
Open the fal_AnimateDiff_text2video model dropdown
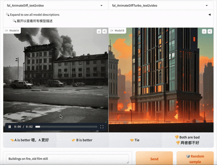(56, 5)
